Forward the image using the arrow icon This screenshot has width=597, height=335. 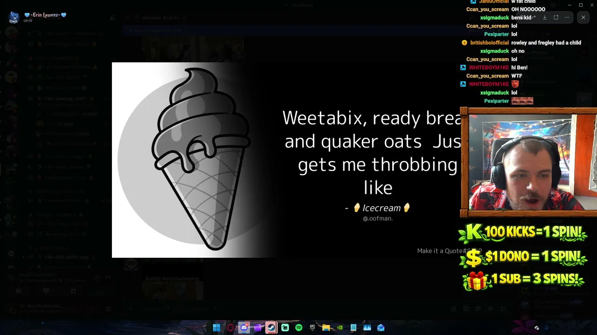coord(533,17)
